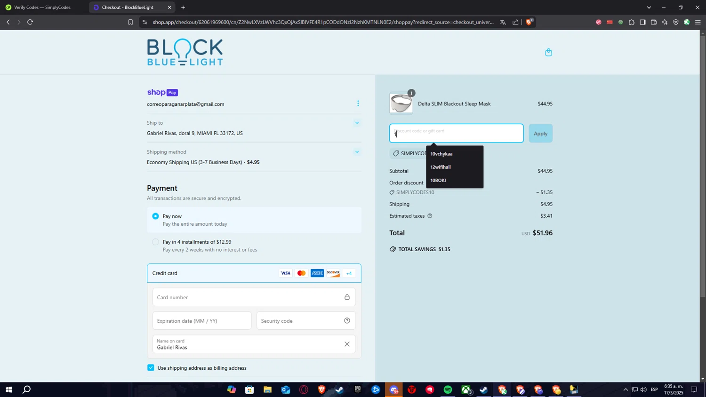Open volume control in system tray

click(643, 389)
